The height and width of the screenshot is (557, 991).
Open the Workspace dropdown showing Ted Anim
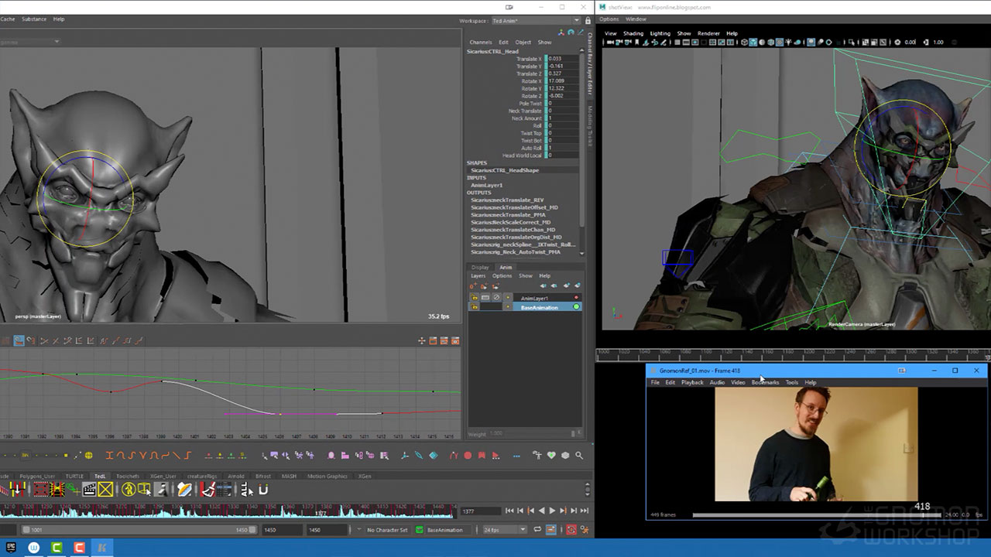point(535,21)
